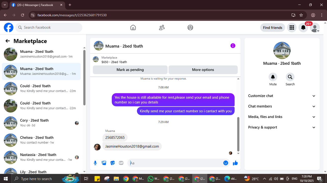Open top Muama chat showing JasmineHouston2018@gmail.com
The image size is (327, 183).
point(41,54)
